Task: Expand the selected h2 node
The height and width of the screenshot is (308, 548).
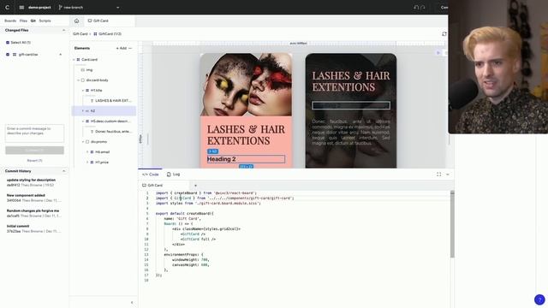Action: point(83,111)
